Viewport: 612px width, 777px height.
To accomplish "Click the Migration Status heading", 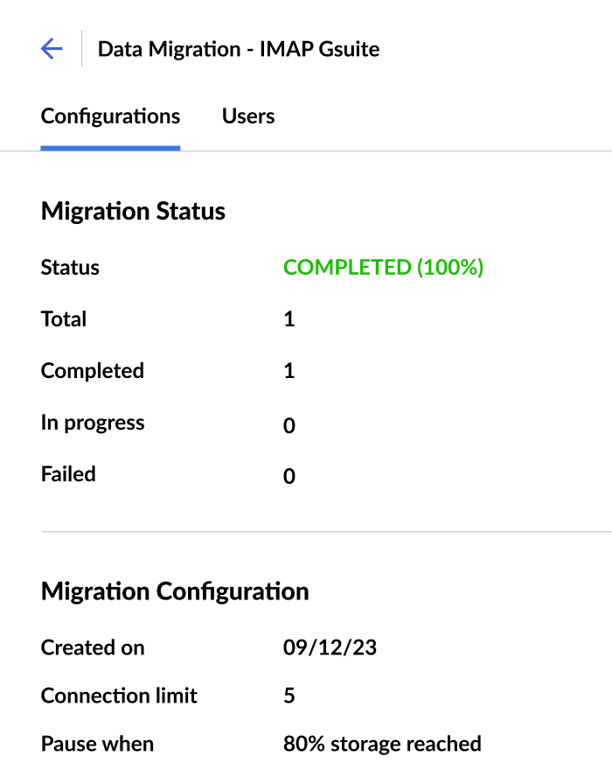I will point(133,211).
